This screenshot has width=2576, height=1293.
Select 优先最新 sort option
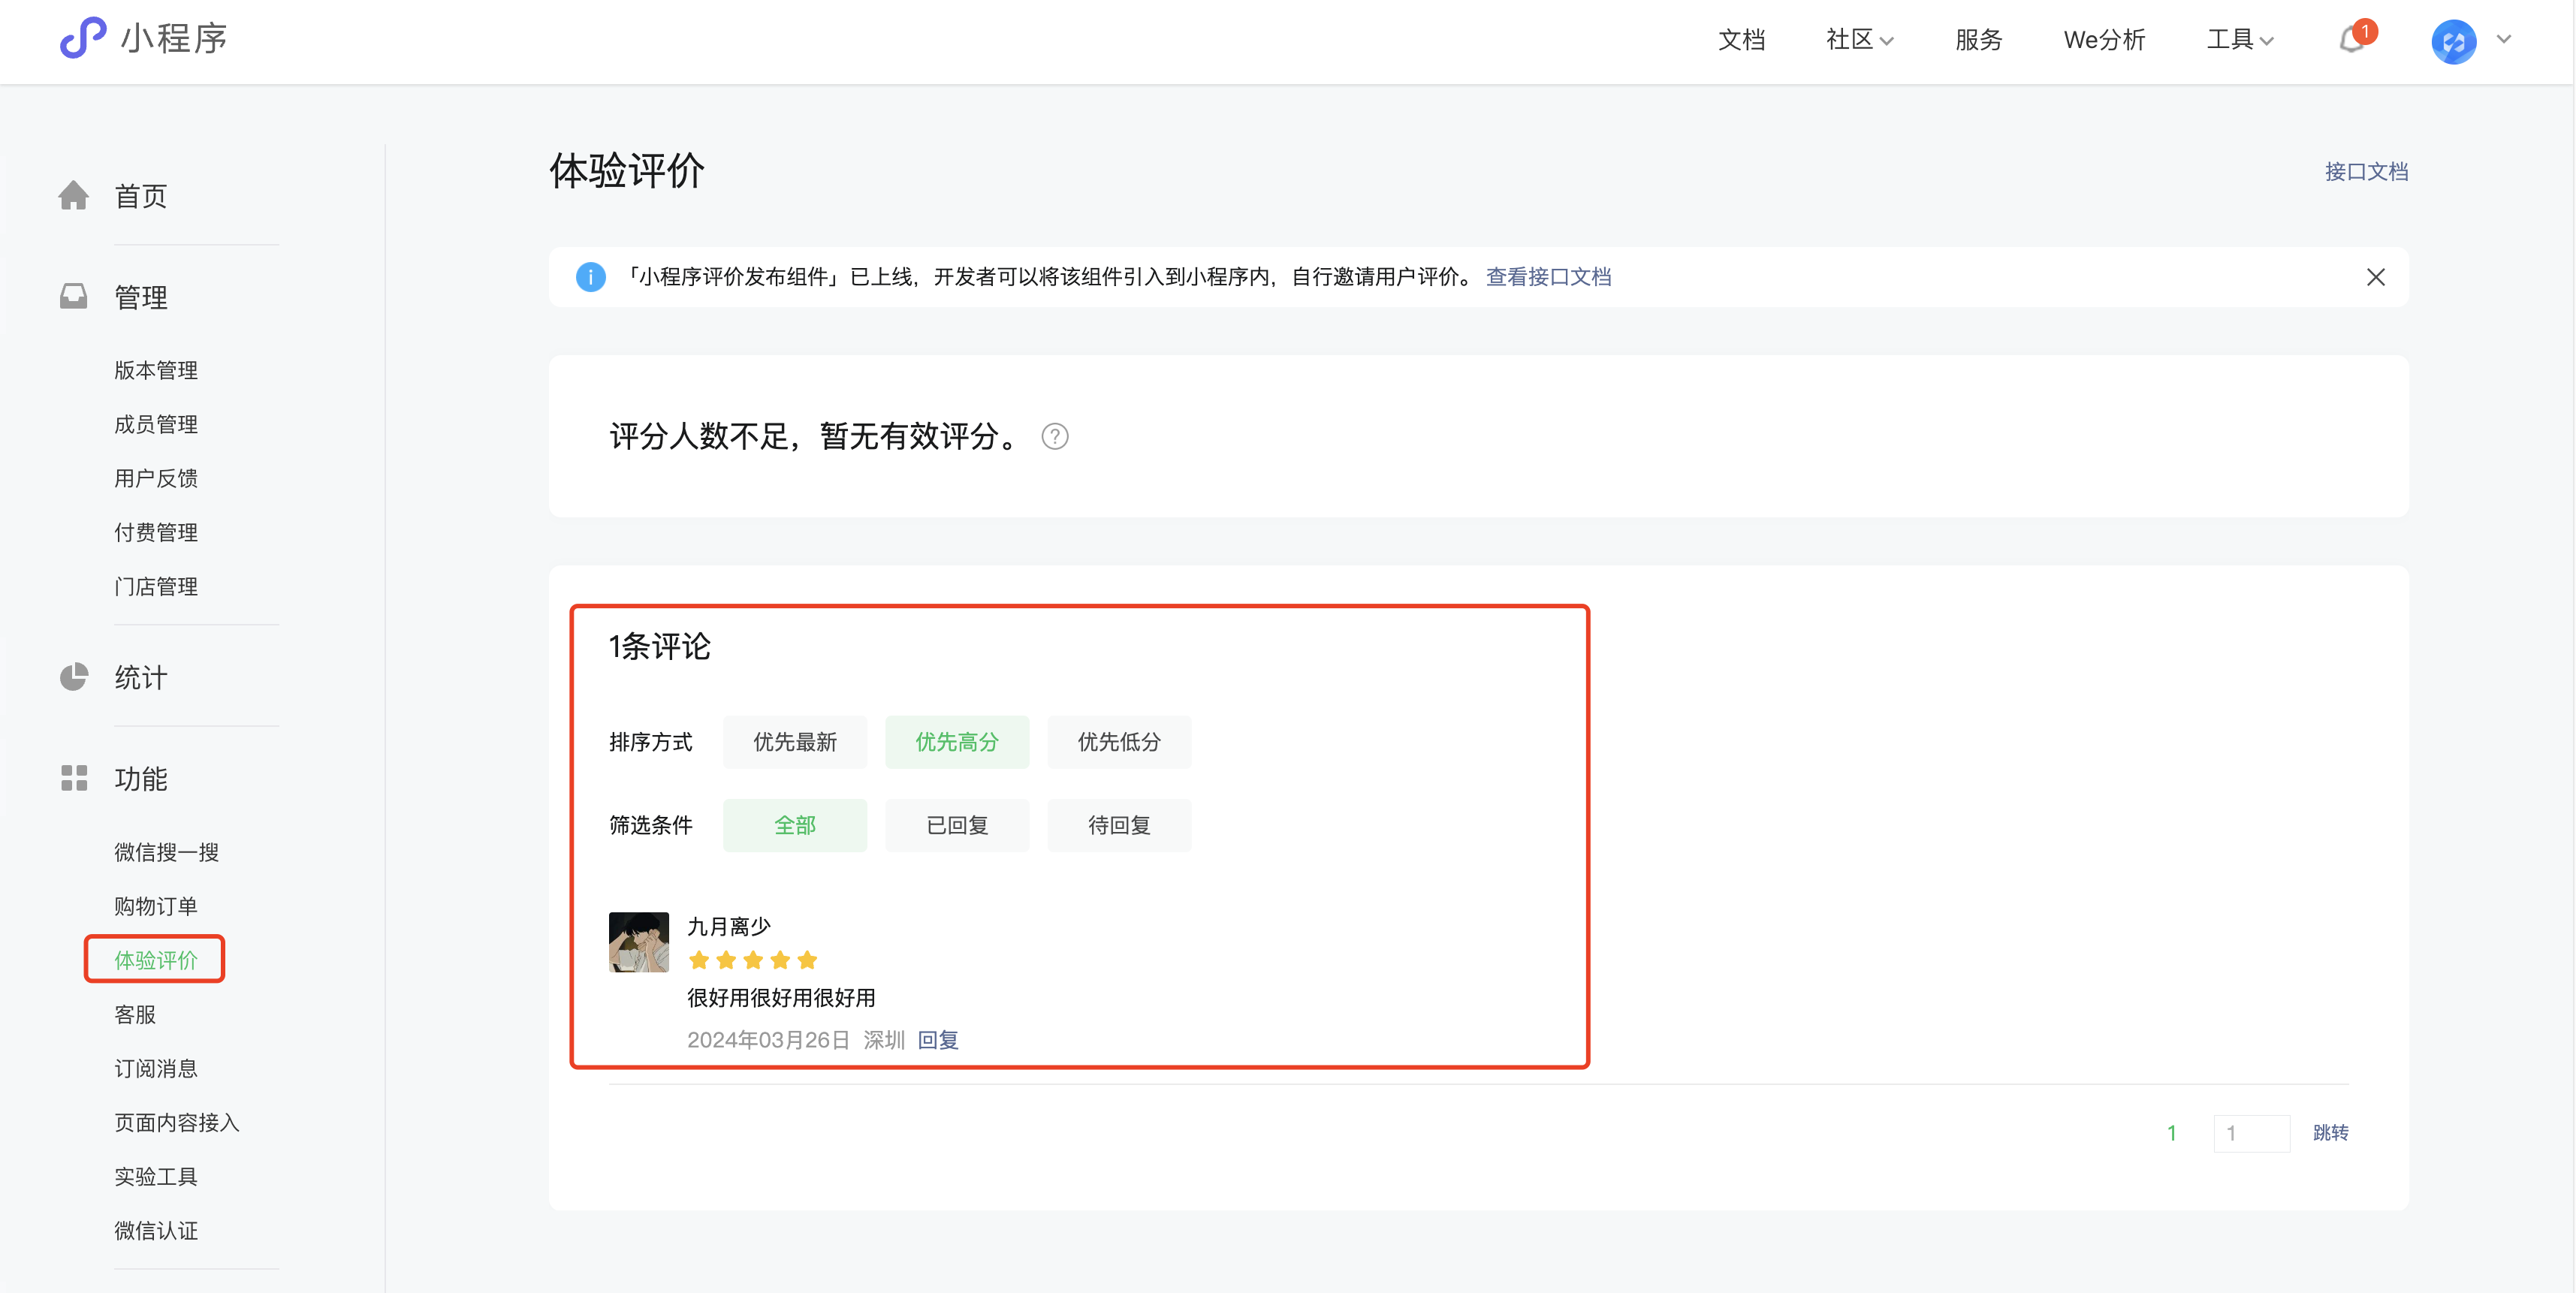tap(794, 742)
